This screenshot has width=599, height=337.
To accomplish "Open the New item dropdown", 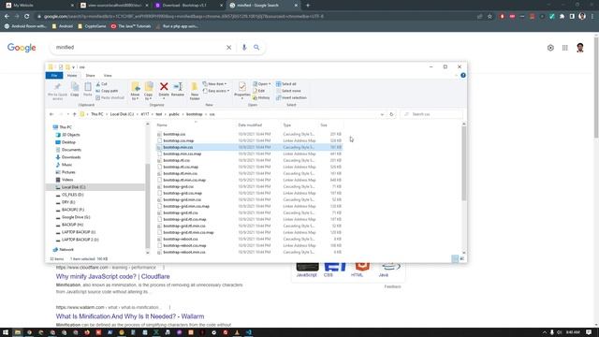I will (x=214, y=84).
